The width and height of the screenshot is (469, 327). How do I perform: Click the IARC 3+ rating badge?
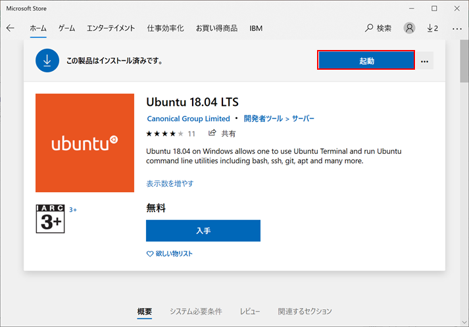[x=50, y=218]
